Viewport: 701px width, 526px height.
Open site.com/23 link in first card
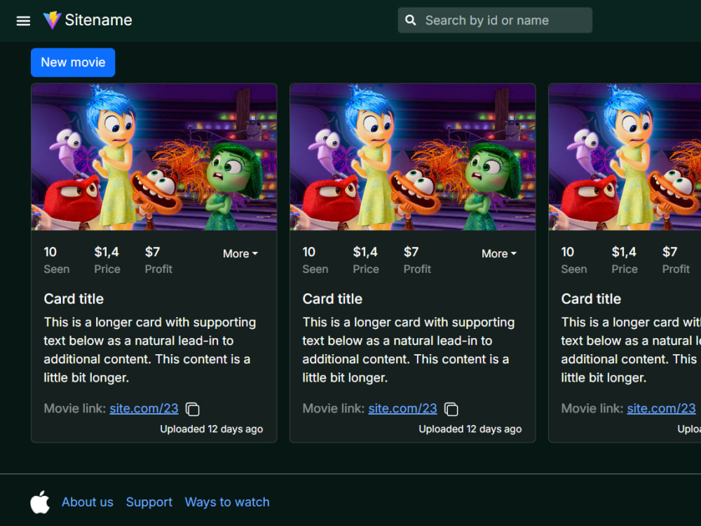[144, 408]
